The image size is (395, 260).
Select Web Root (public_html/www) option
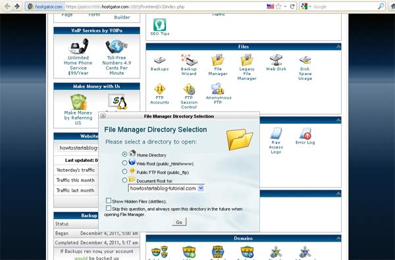point(124,163)
